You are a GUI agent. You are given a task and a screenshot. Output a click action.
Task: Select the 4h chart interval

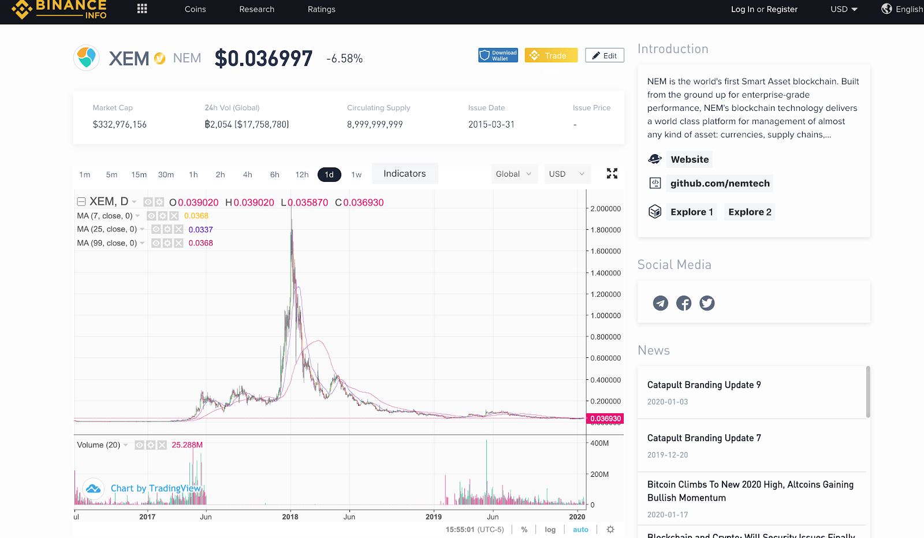pyautogui.click(x=248, y=174)
